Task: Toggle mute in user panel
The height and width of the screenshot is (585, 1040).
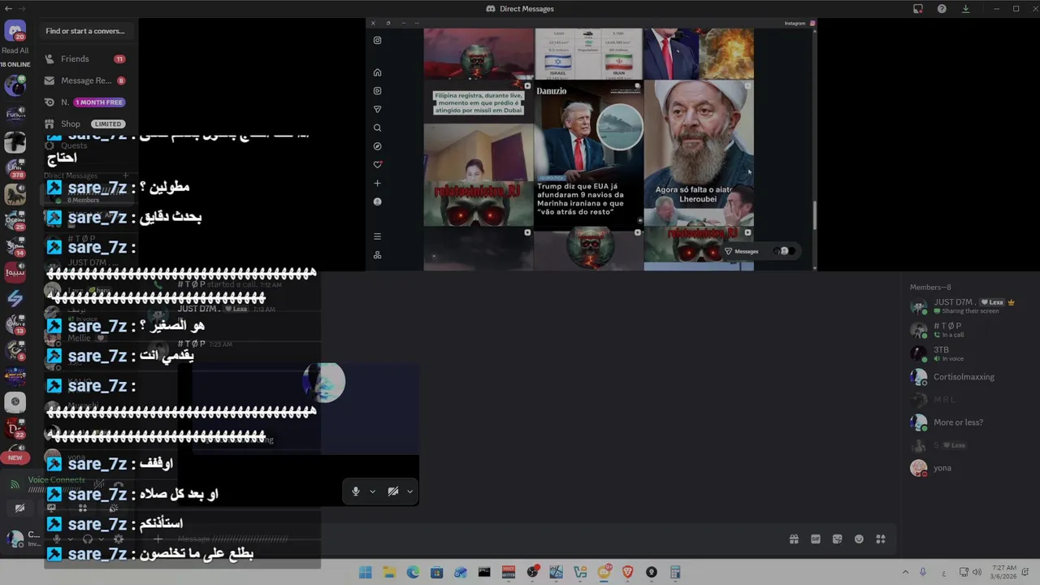Action: pyautogui.click(x=56, y=539)
